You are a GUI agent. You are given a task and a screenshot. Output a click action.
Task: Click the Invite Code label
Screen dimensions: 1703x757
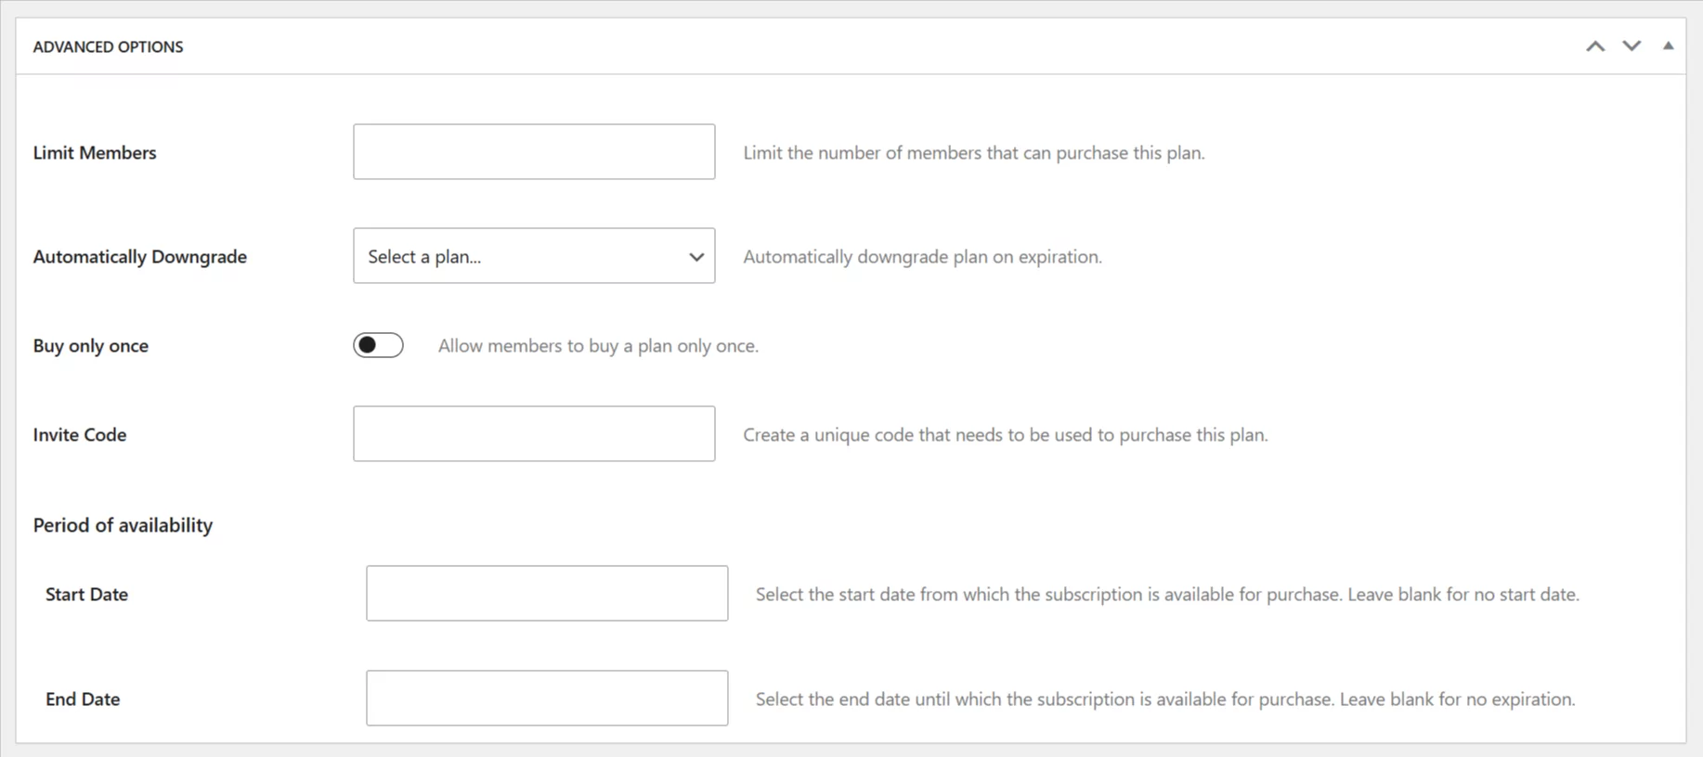(80, 435)
